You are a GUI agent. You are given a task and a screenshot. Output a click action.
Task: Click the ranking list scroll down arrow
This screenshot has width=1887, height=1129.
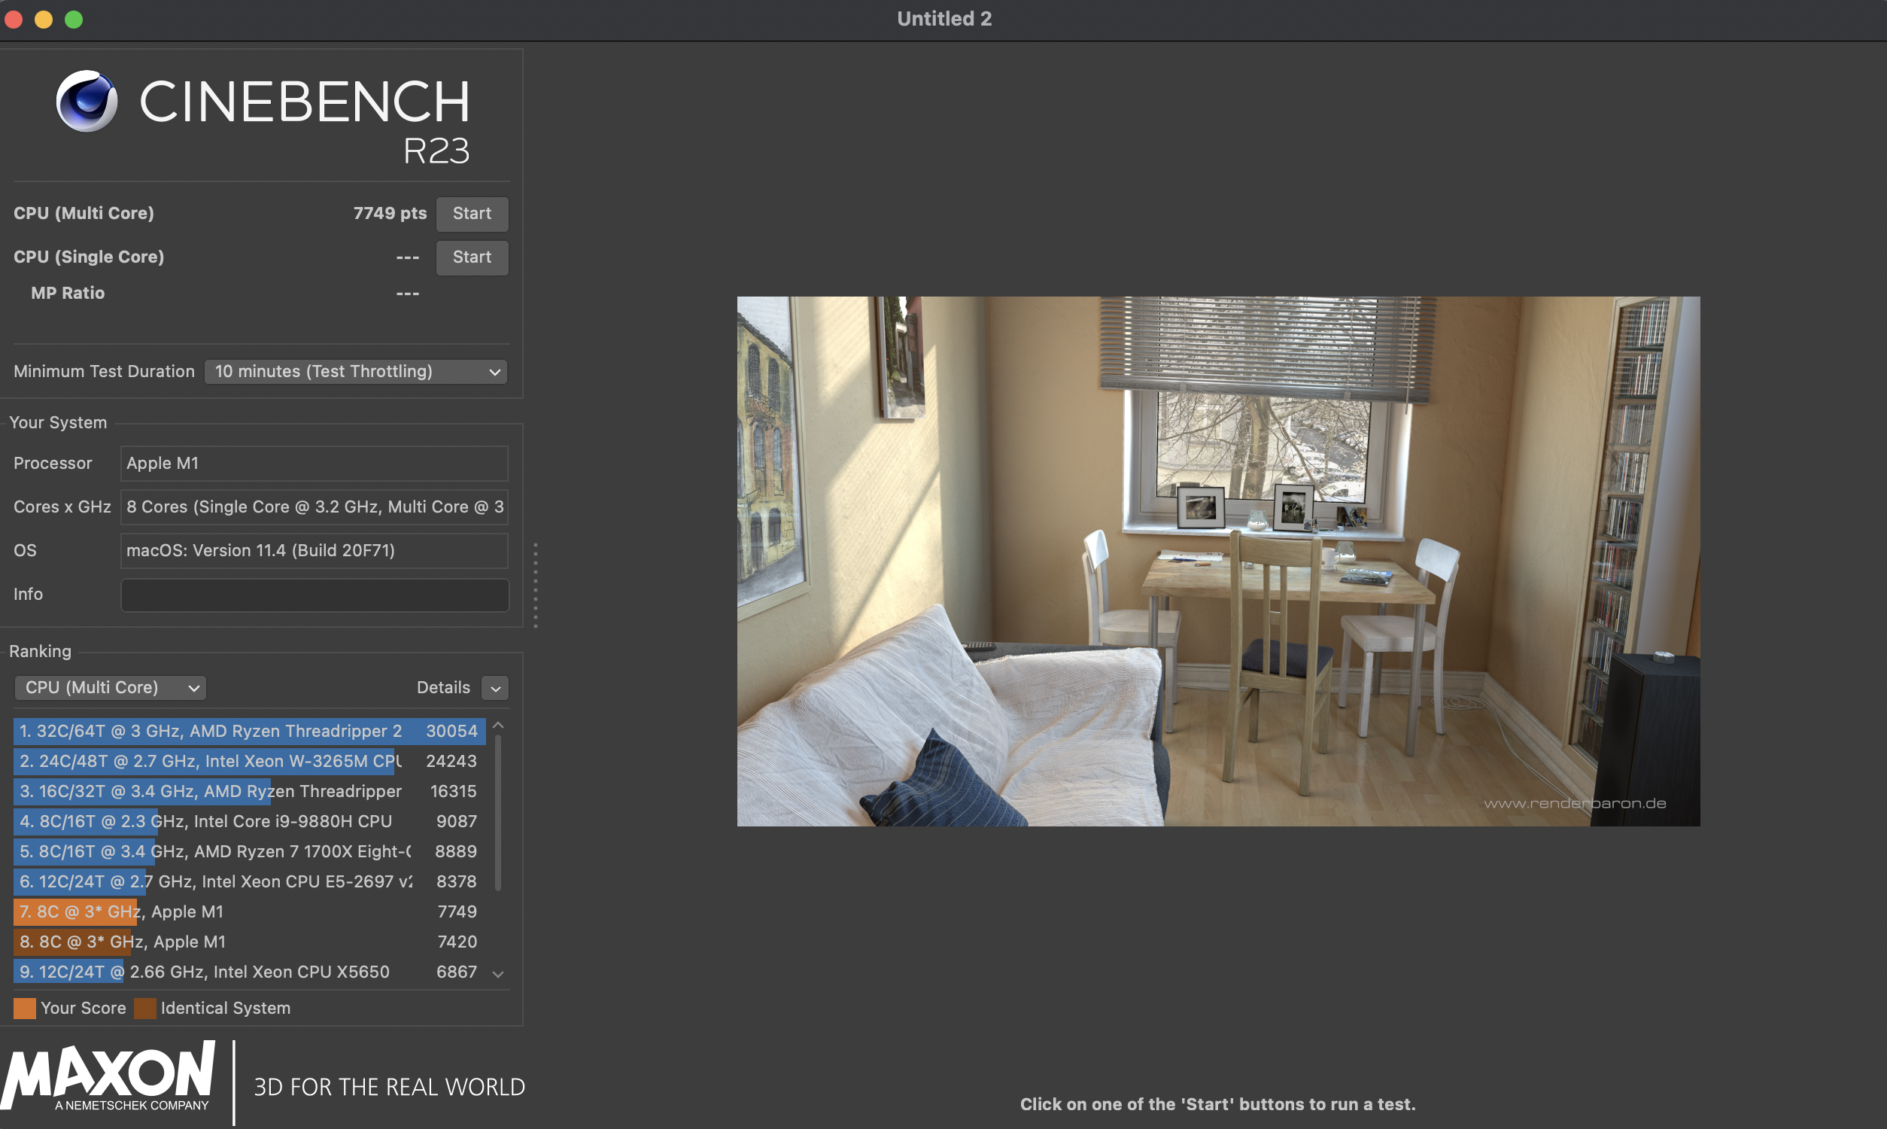[498, 974]
